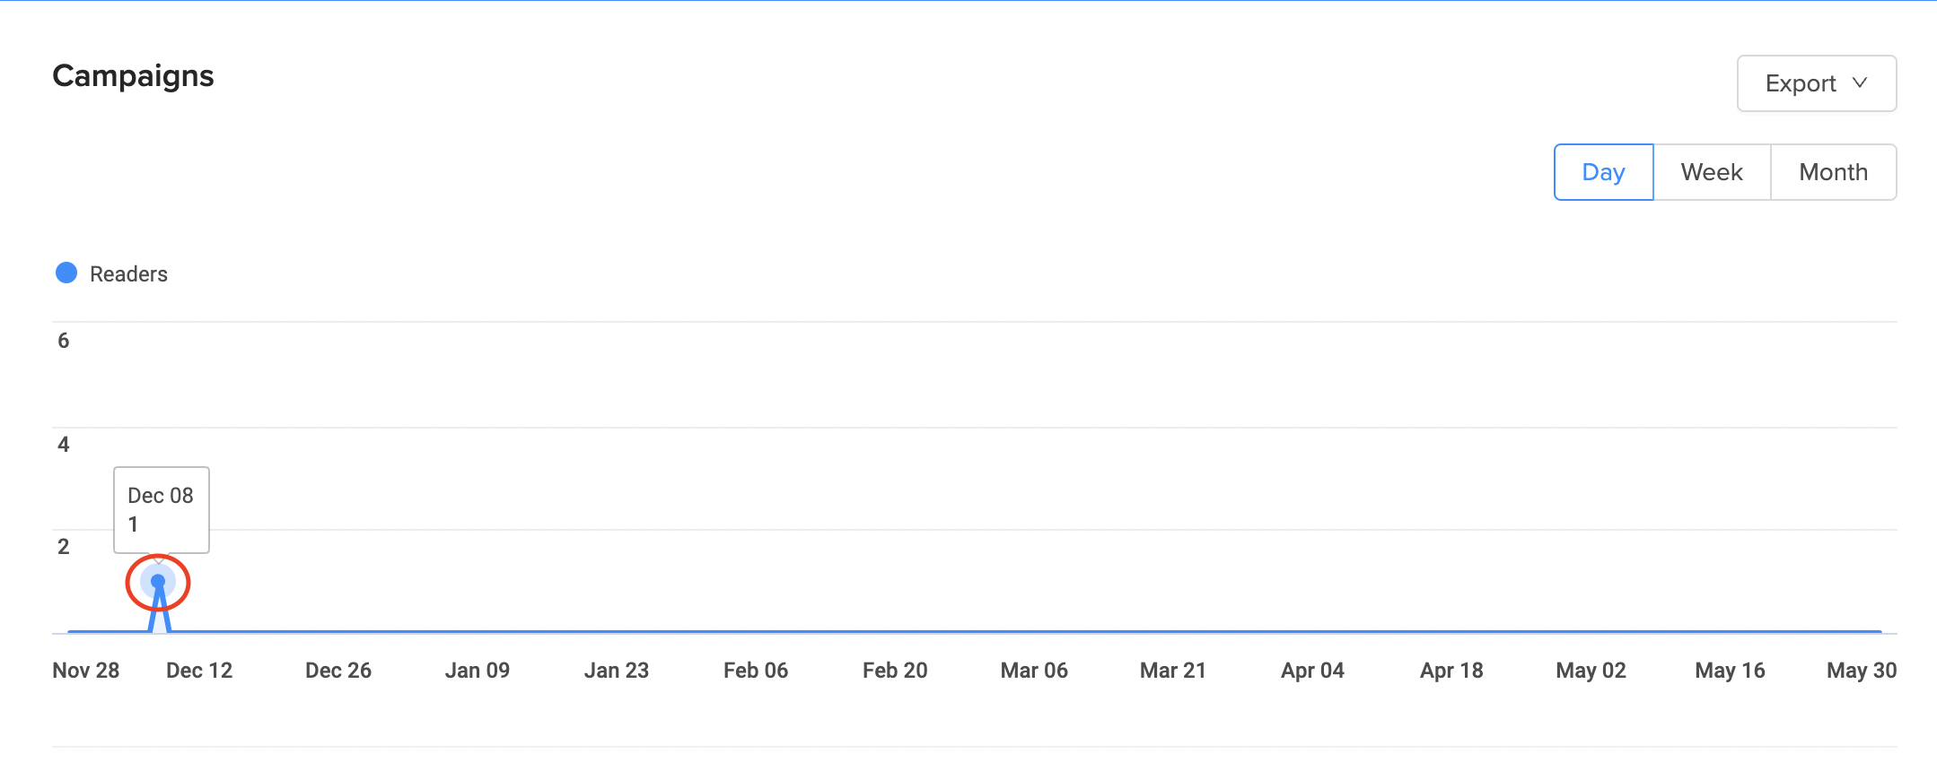
Task: Click the Campaigns heading
Action: coord(133,76)
